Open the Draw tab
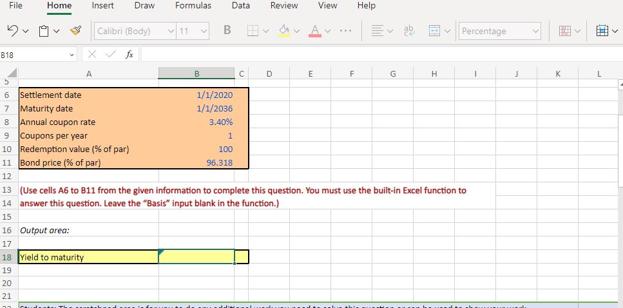Screen dimensions: 623x308 pos(144,6)
